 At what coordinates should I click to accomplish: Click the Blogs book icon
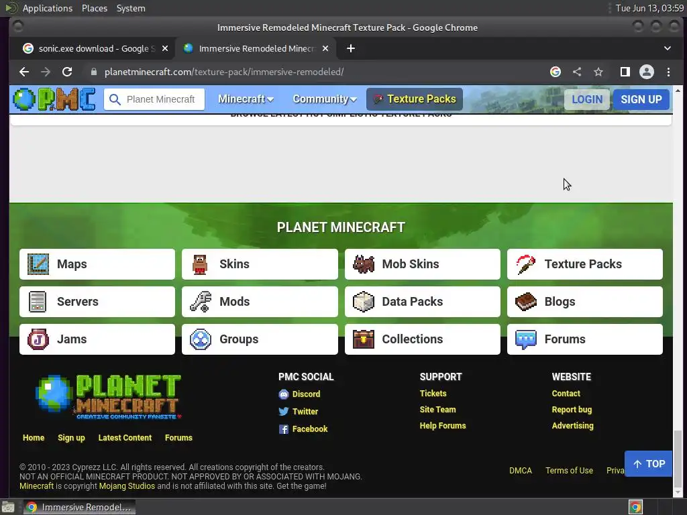pos(526,302)
